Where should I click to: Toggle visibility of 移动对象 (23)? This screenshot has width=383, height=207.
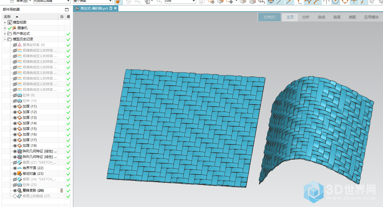coord(15,174)
